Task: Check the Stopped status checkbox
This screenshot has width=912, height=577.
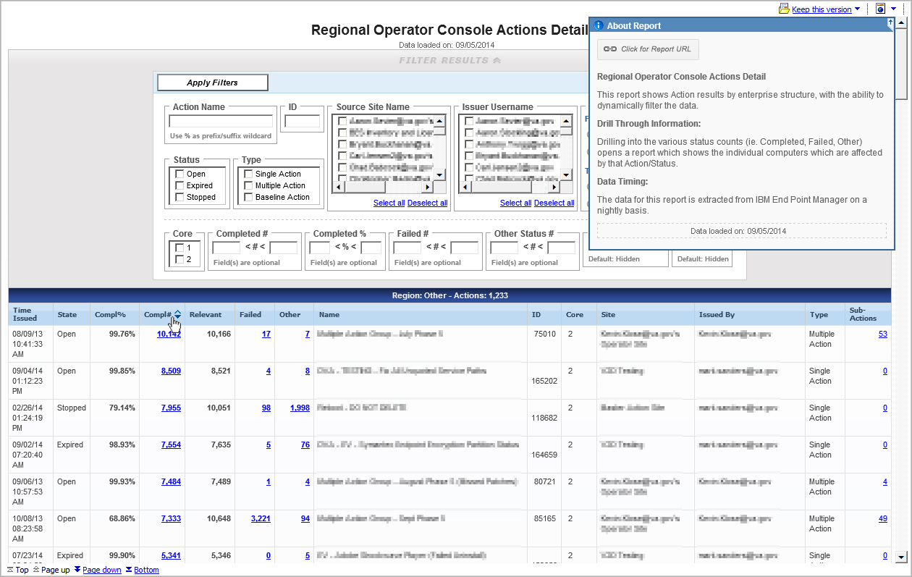Action: 179,197
